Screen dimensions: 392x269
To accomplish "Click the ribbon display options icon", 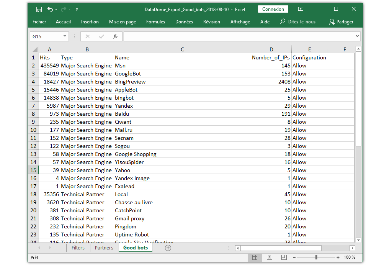I will coord(301,9).
